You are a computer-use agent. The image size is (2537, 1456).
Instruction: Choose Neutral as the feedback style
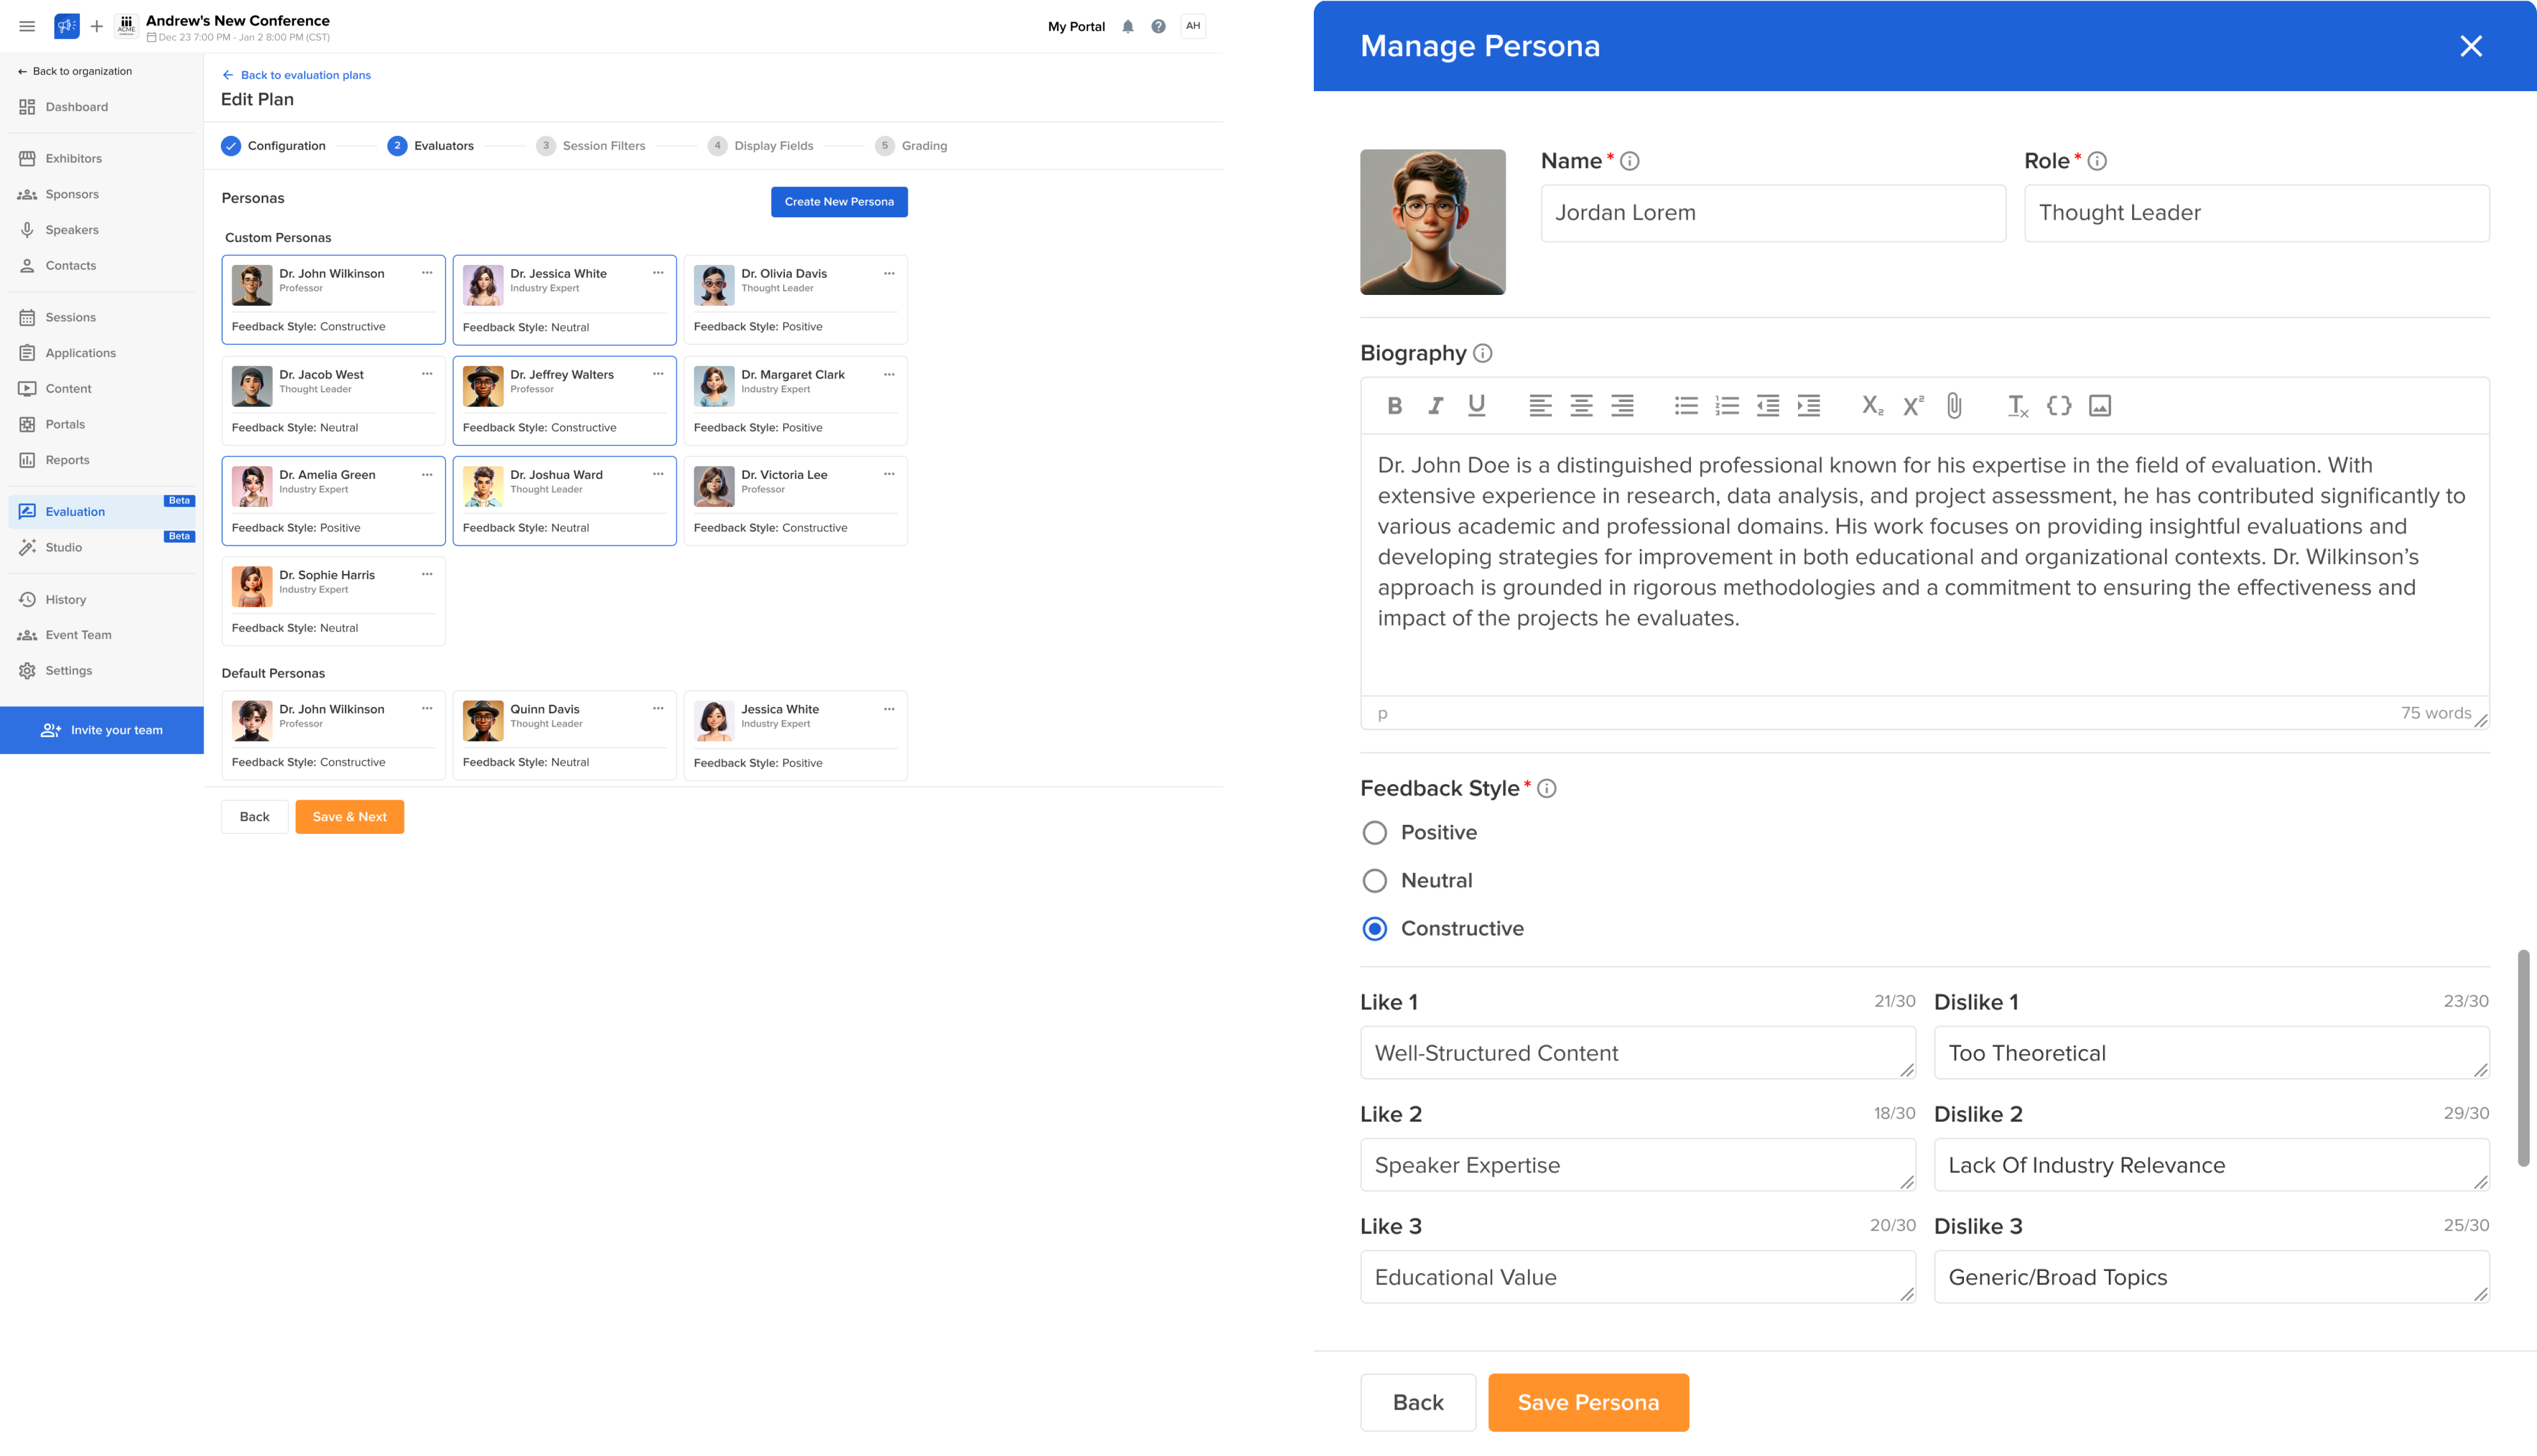pyautogui.click(x=1374, y=880)
